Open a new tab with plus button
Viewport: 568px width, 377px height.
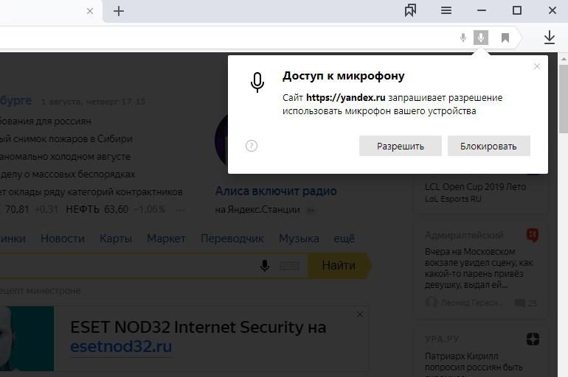point(119,10)
